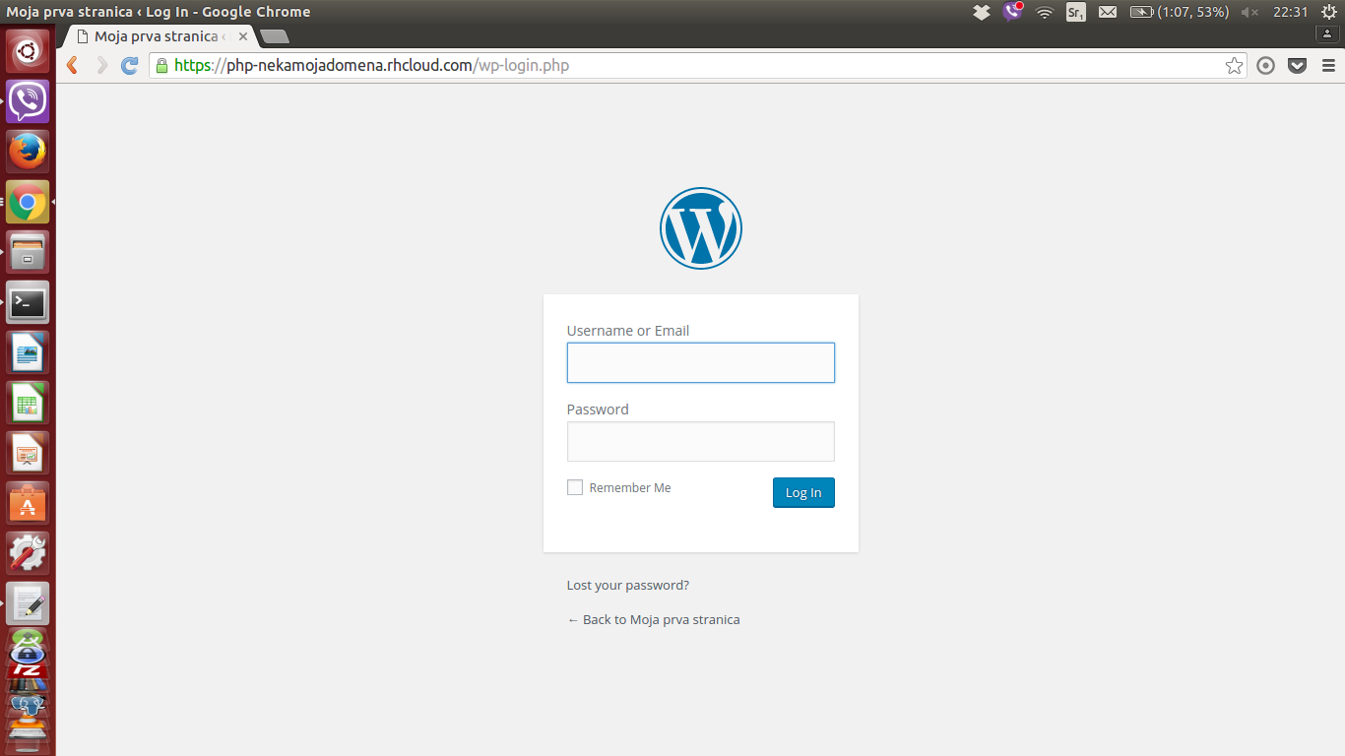
Task: Close the Moja prva stranica tab
Action: (243, 36)
